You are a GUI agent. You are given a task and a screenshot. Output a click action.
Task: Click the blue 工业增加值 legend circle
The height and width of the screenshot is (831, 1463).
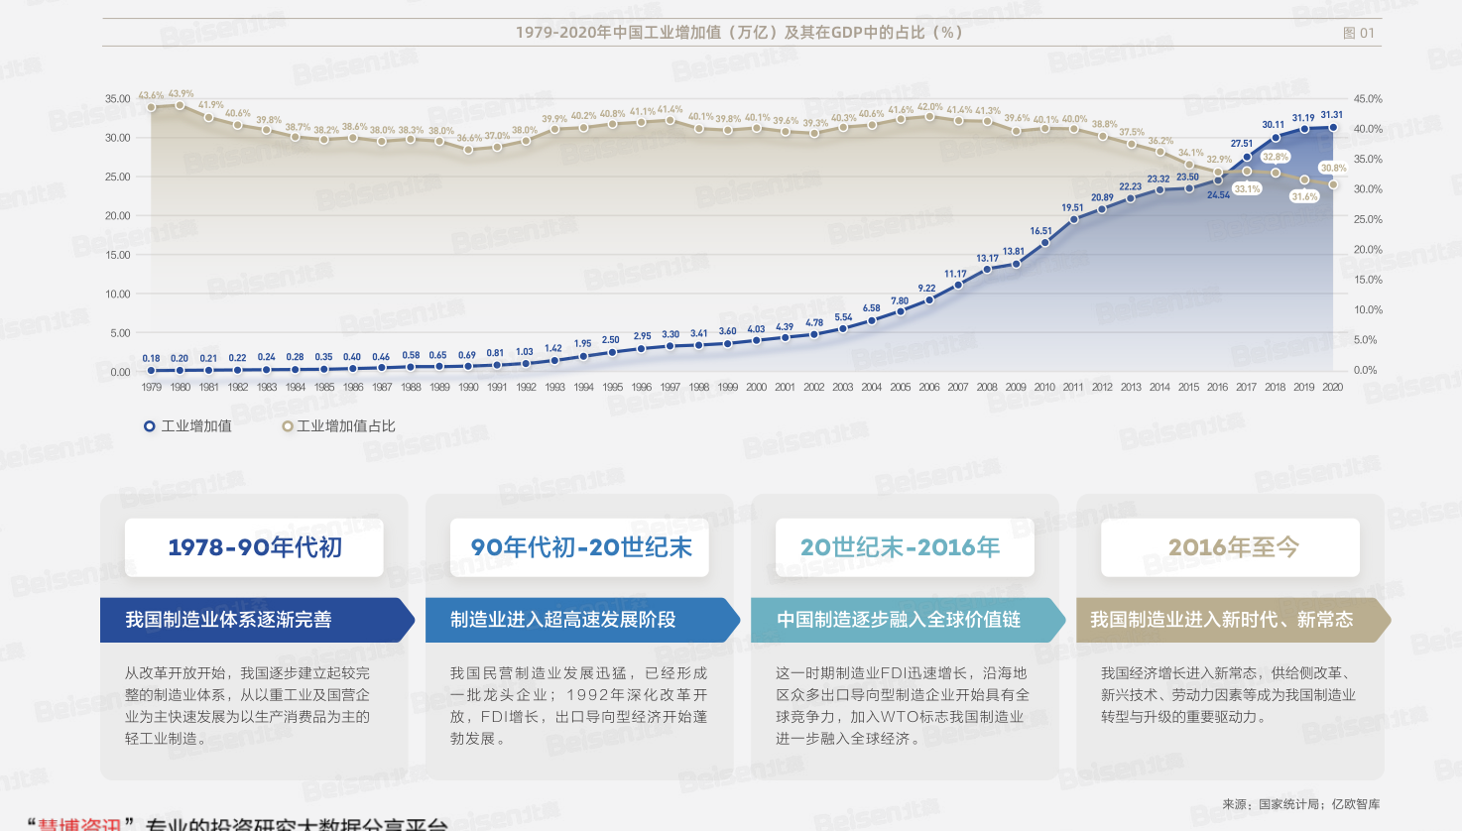(x=150, y=426)
